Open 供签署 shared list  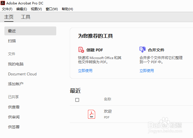coord(14,127)
